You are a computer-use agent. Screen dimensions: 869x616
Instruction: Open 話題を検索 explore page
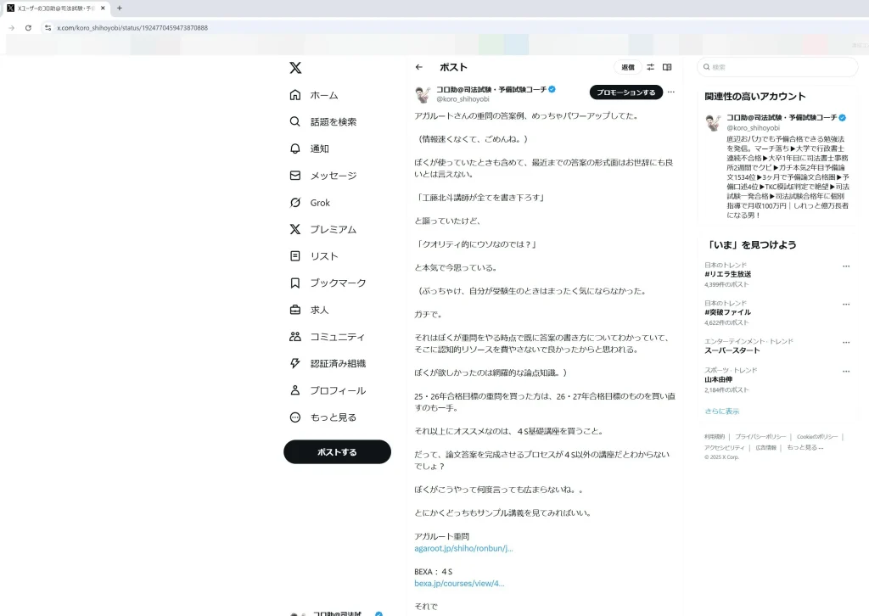click(x=323, y=122)
